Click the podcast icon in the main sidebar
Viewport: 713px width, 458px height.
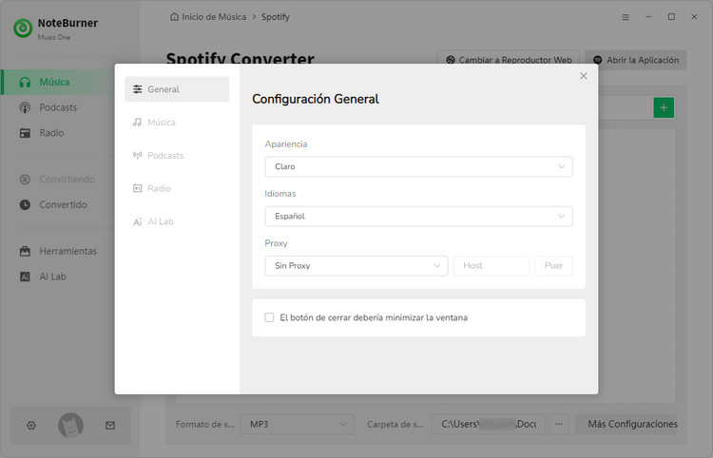click(25, 107)
